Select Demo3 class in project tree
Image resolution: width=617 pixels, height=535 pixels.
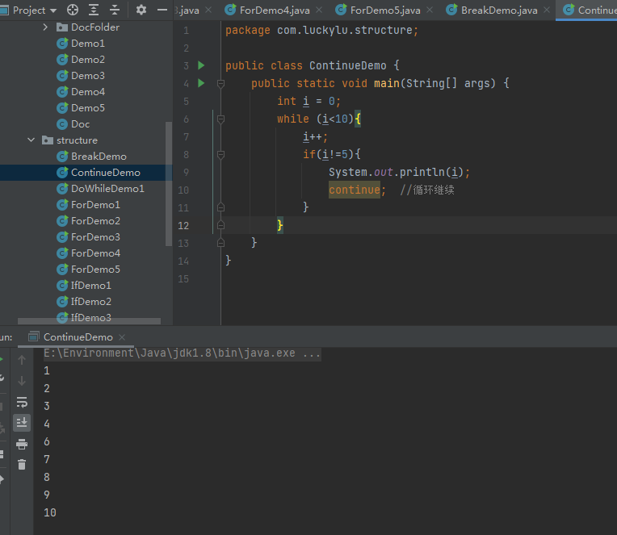pyautogui.click(x=87, y=76)
